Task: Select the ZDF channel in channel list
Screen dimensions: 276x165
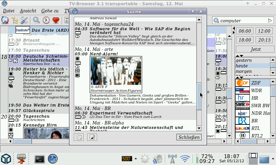Action: [256, 83]
